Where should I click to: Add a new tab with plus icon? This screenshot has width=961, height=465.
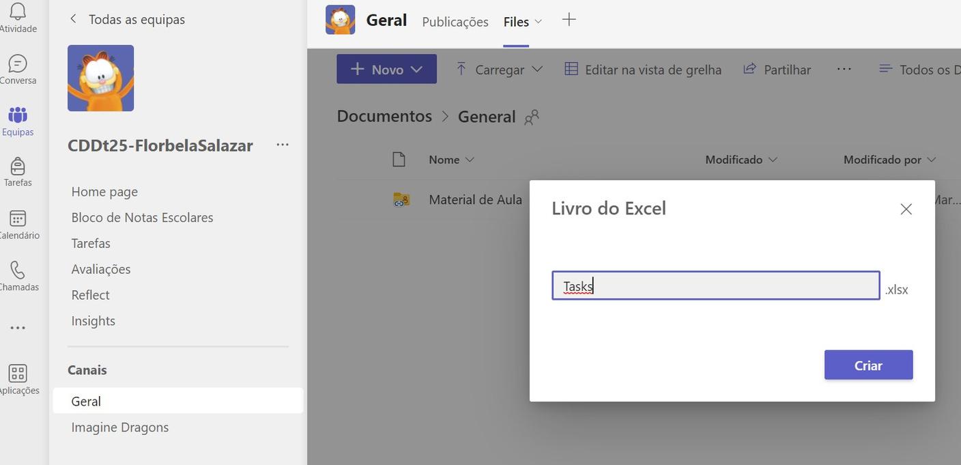pos(569,20)
